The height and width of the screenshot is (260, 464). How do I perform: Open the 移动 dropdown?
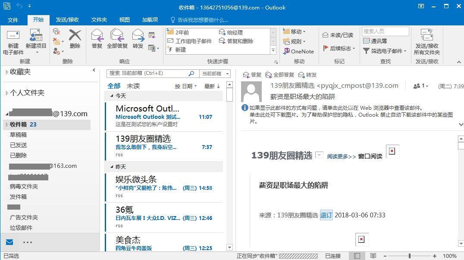tap(294, 31)
